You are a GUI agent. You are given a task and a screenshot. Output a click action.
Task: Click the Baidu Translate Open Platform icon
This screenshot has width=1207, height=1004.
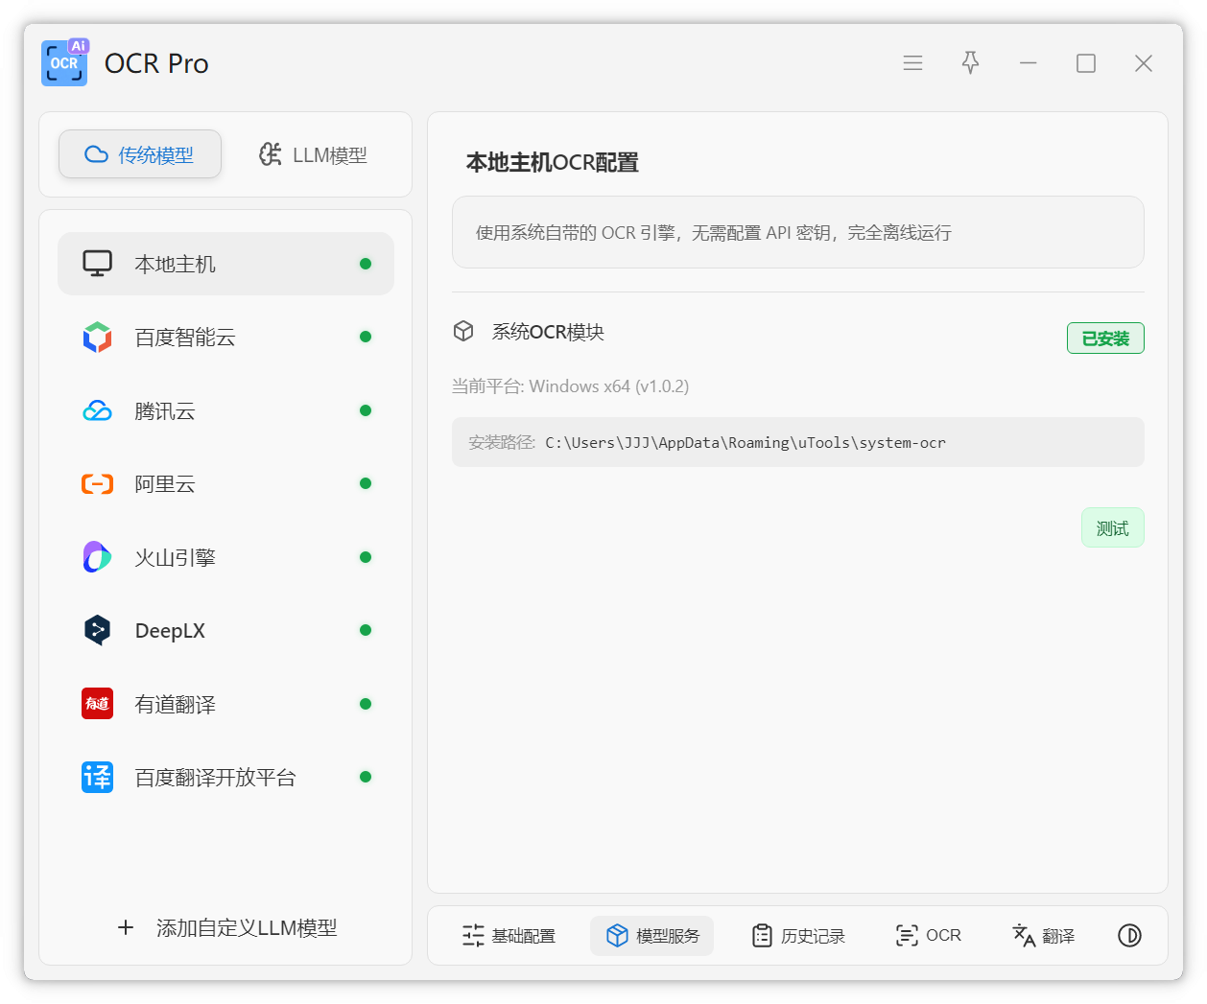(97, 777)
